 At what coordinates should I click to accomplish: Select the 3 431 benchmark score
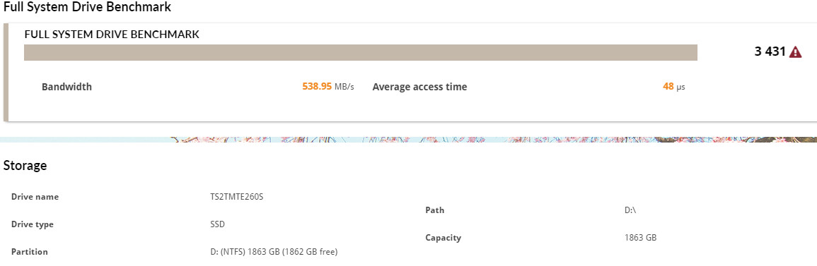(x=770, y=52)
